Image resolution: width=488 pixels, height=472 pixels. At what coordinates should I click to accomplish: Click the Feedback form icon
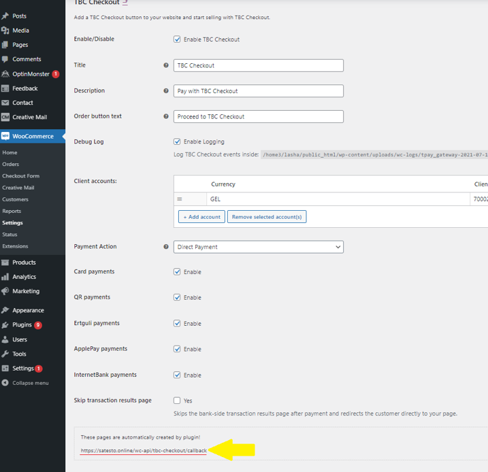[x=5, y=88]
